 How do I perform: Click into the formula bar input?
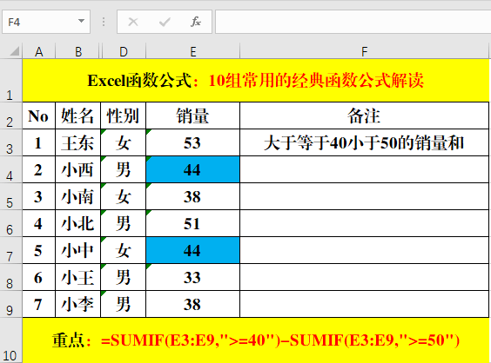[353, 22]
